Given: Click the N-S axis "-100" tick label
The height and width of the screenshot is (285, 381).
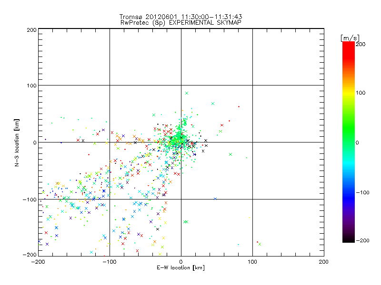Looking at the screenshot, I should click(30, 199).
